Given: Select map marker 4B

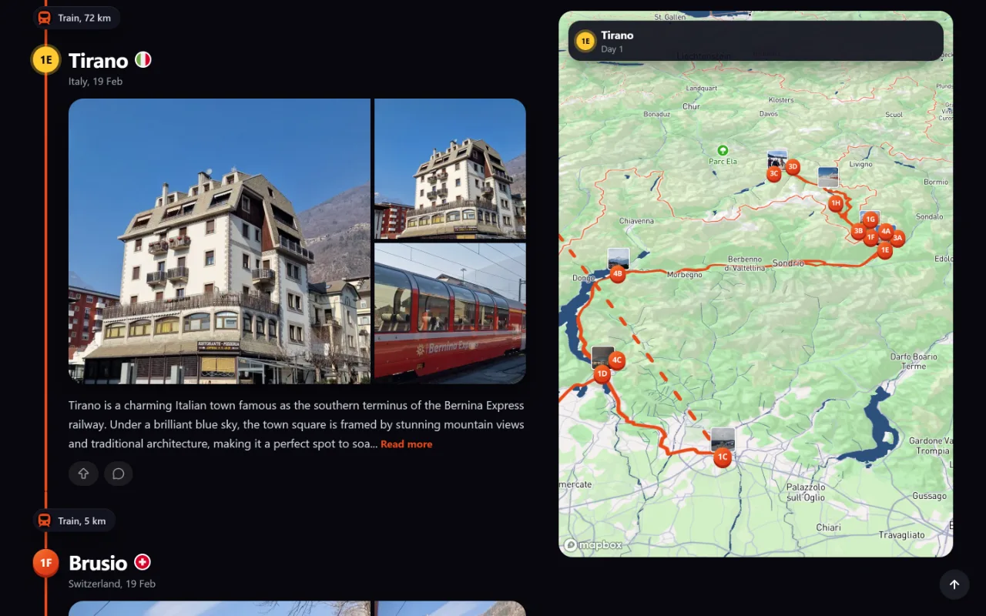Looking at the screenshot, I should (617, 273).
